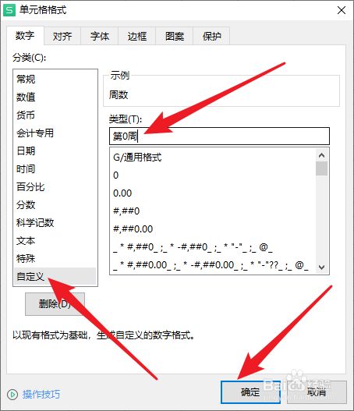The image size is (354, 411).
Task: Click the type list scroll down arrow
Action: point(322,268)
